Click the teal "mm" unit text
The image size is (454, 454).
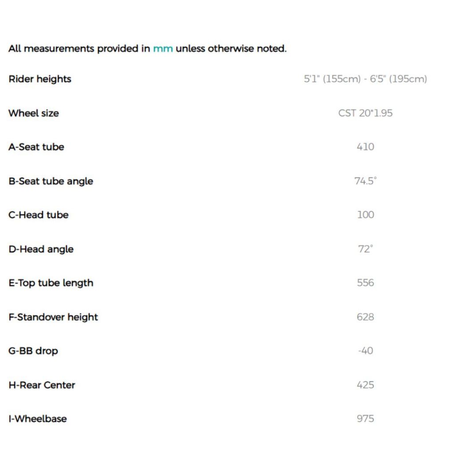pyautogui.click(x=163, y=49)
